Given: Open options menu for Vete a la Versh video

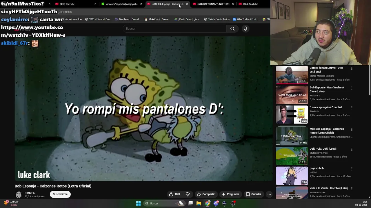Looking at the screenshot, I should pos(352,189).
